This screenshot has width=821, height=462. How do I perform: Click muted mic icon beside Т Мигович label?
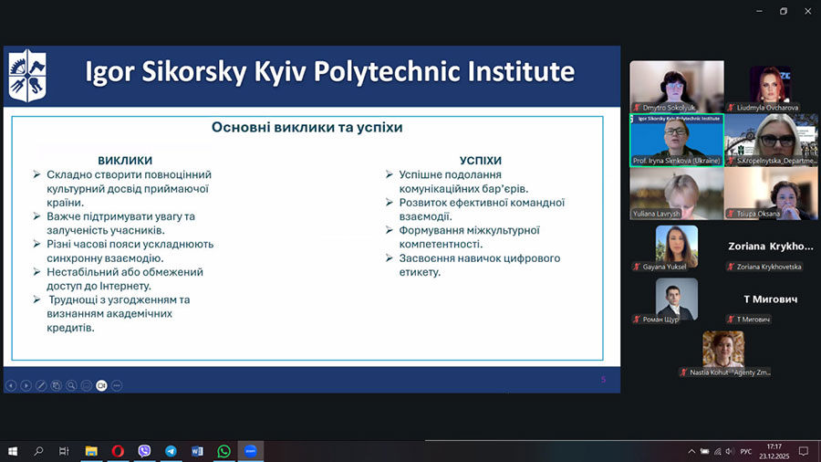[731, 319]
